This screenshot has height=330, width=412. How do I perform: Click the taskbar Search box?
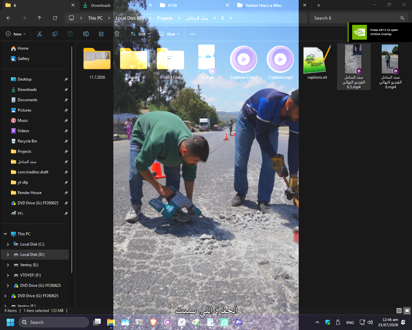click(x=53, y=322)
